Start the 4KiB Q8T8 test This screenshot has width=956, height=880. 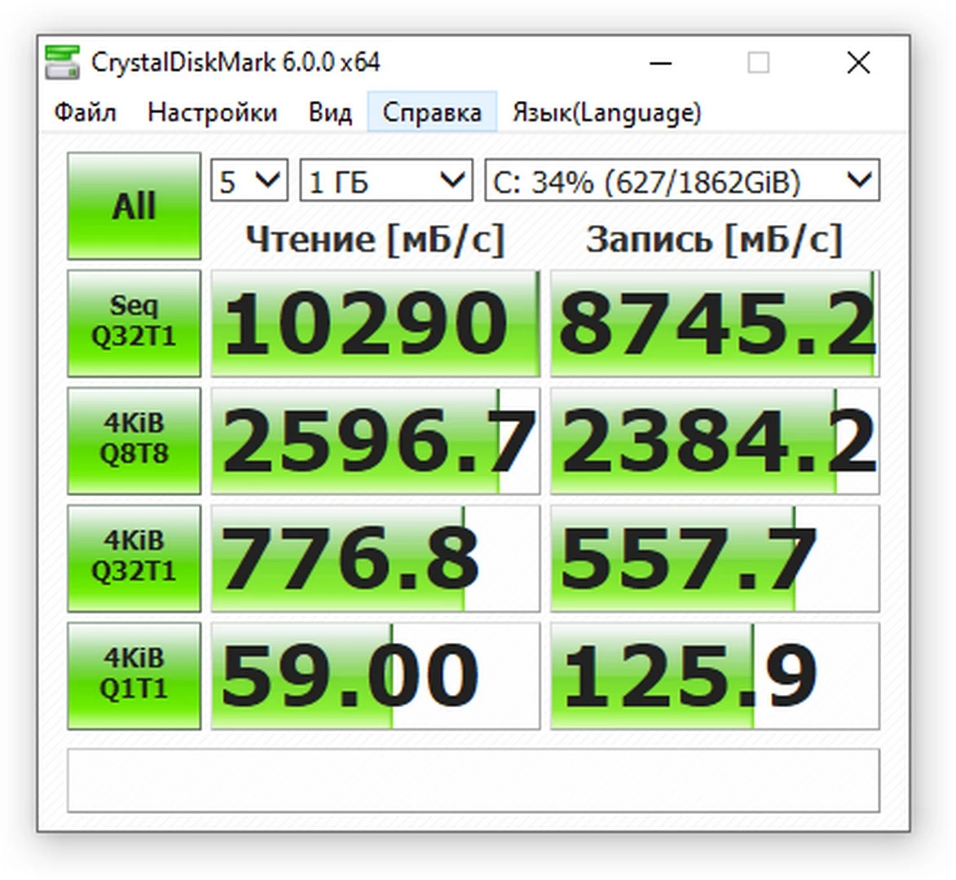pyautogui.click(x=134, y=441)
